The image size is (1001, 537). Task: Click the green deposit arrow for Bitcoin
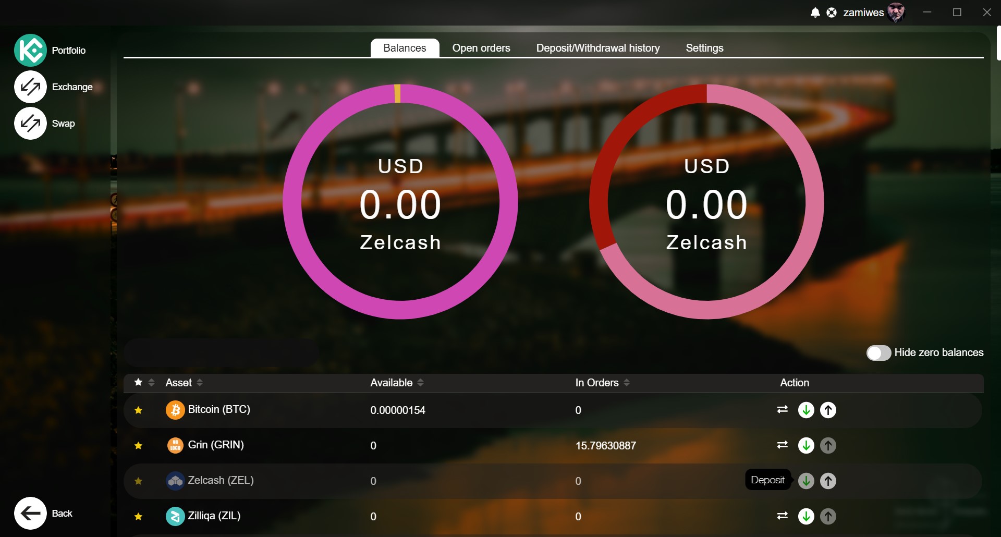(x=806, y=410)
